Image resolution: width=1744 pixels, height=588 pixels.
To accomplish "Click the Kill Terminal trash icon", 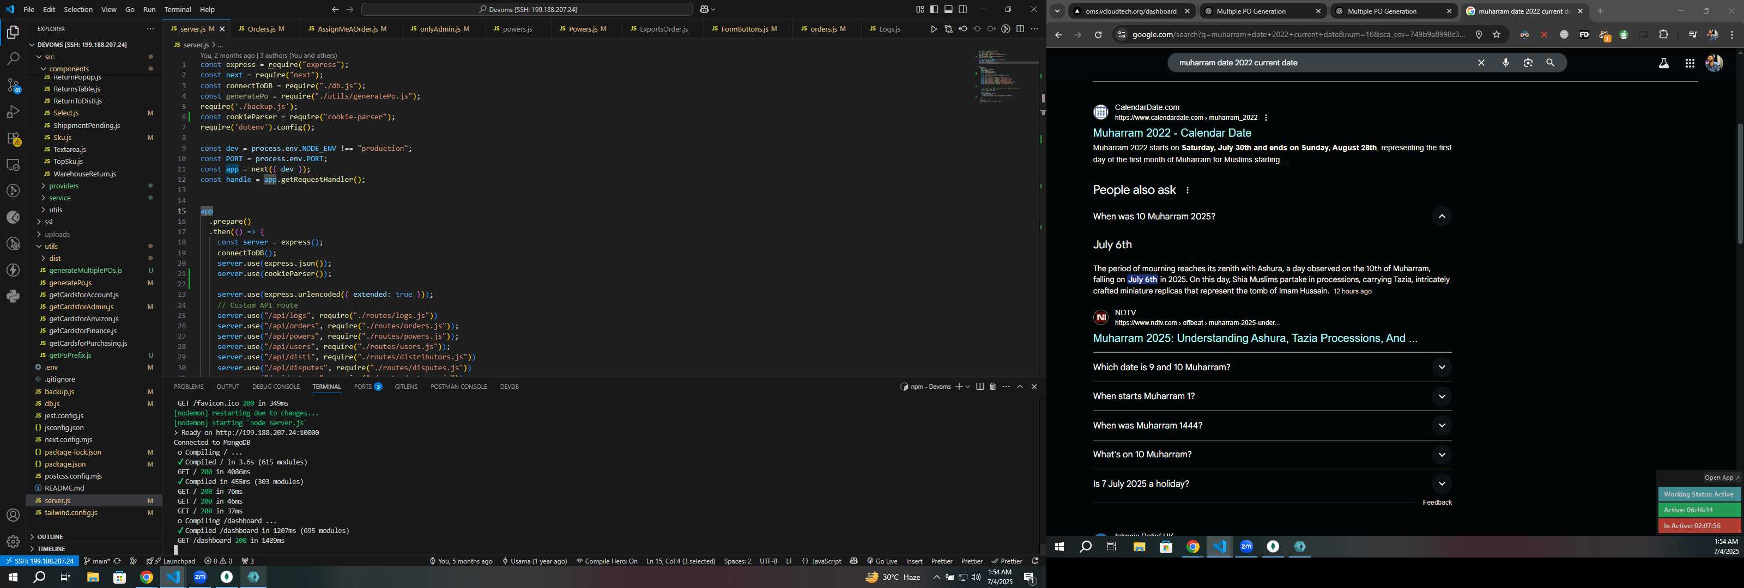I will click(992, 387).
